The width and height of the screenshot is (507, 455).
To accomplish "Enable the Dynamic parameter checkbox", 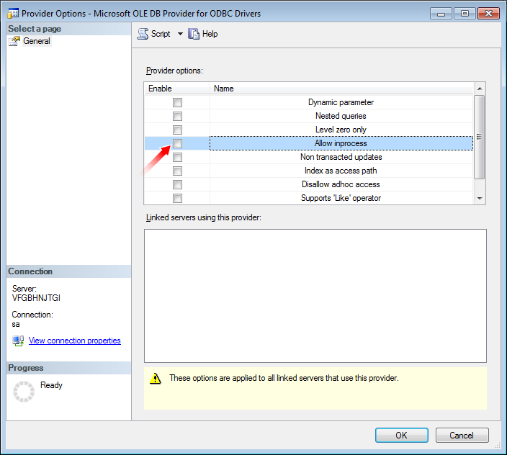I will (177, 102).
